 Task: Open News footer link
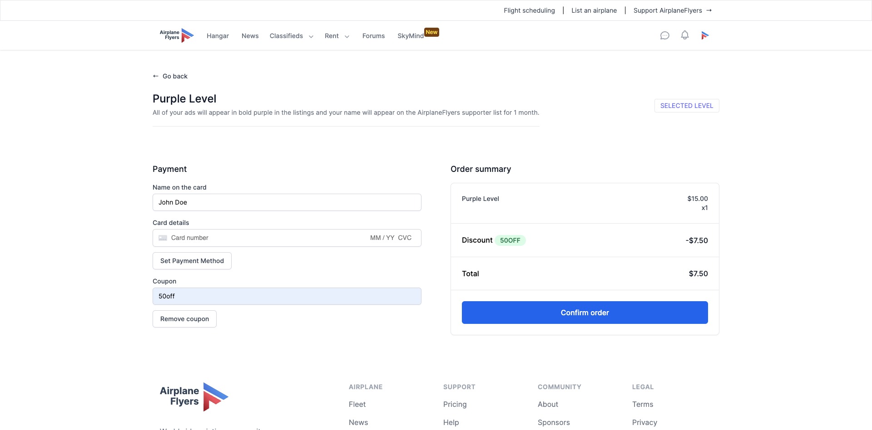358,422
